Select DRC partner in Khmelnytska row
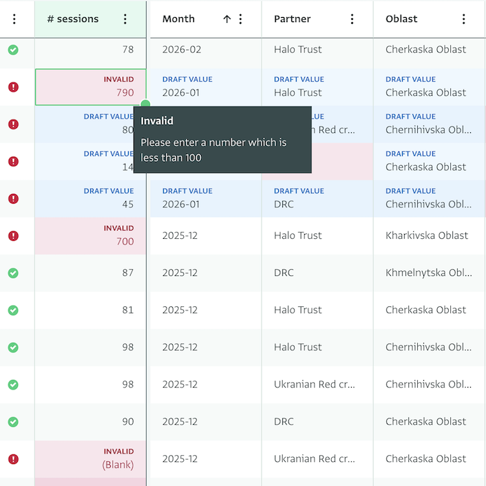Image resolution: width=486 pixels, height=486 pixels. click(317, 273)
